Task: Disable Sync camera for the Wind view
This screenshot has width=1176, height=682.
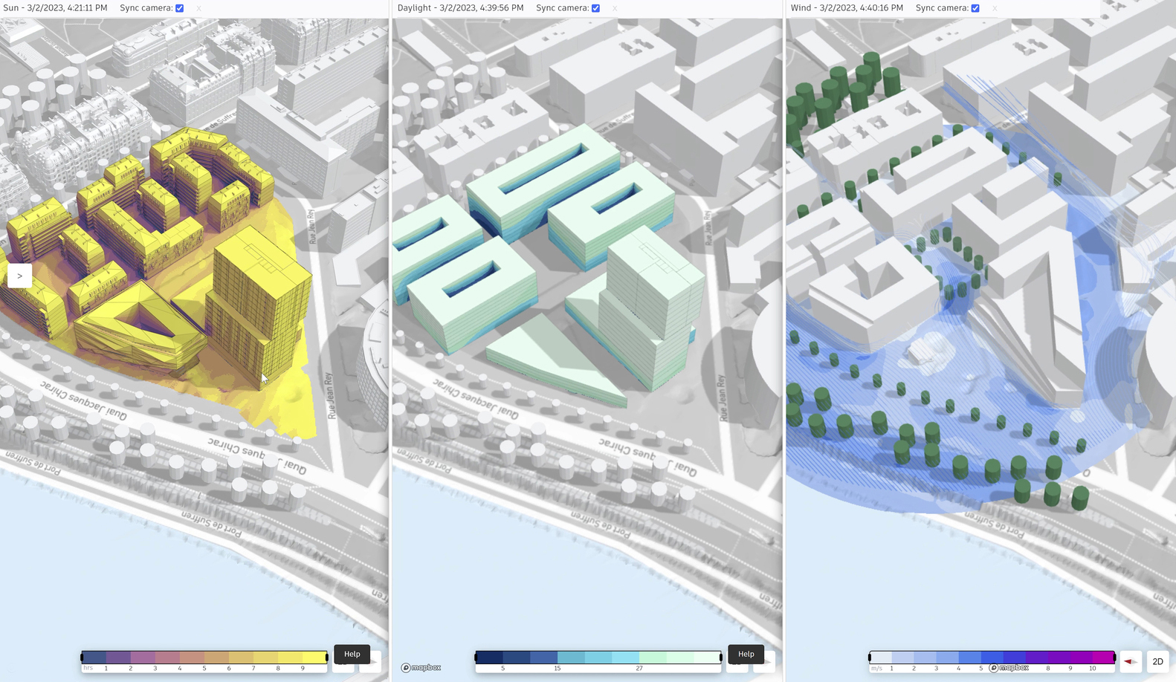Action: [x=975, y=8]
